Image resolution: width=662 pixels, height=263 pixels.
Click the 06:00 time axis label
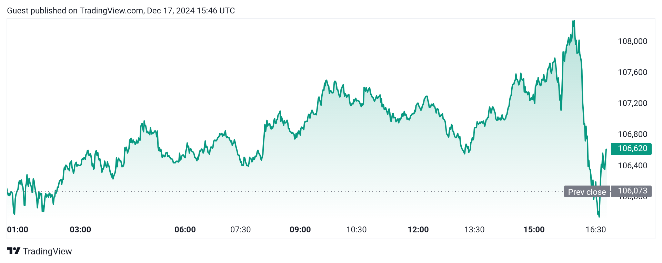click(185, 230)
